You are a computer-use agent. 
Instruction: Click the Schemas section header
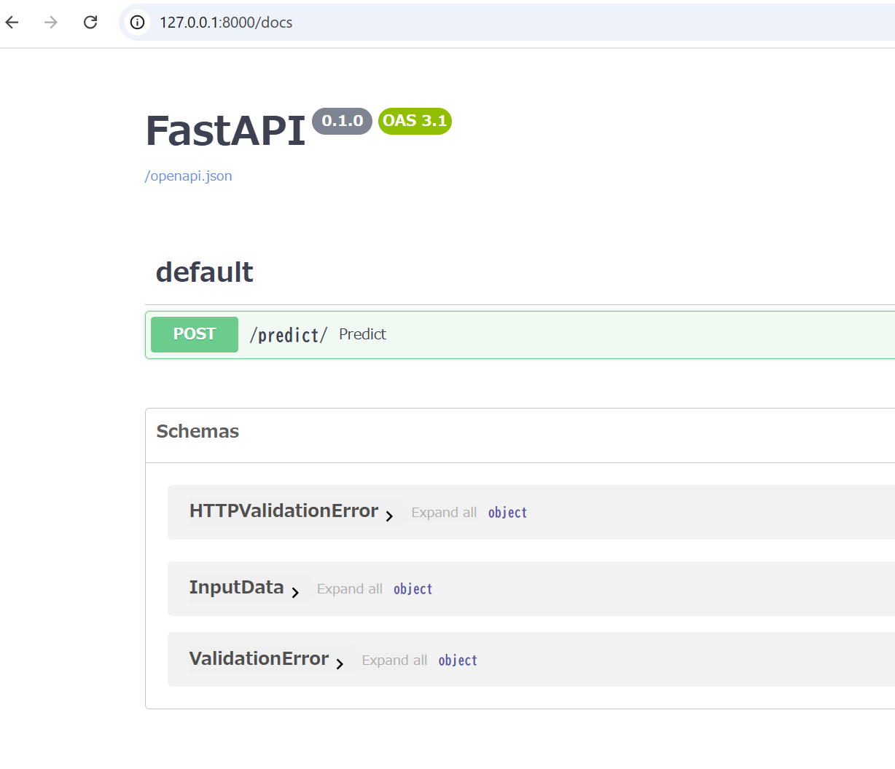tap(198, 431)
